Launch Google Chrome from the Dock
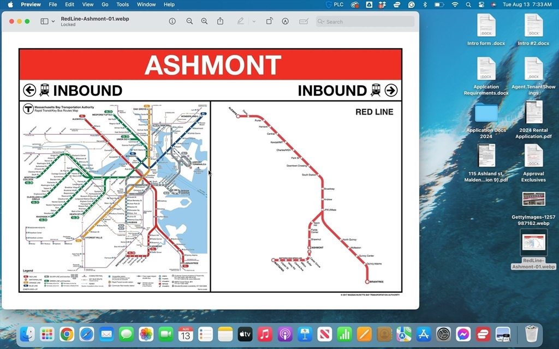 [x=67, y=334]
